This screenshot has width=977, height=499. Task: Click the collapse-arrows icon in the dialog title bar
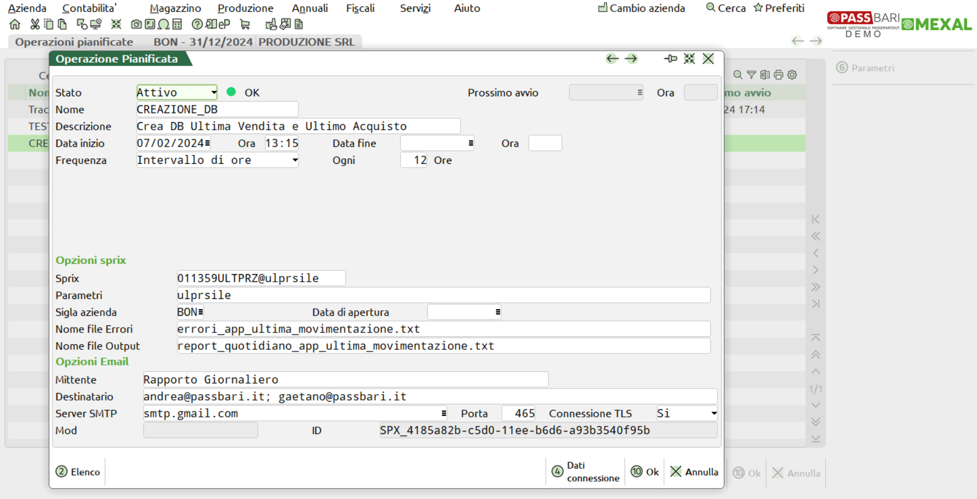[689, 59]
